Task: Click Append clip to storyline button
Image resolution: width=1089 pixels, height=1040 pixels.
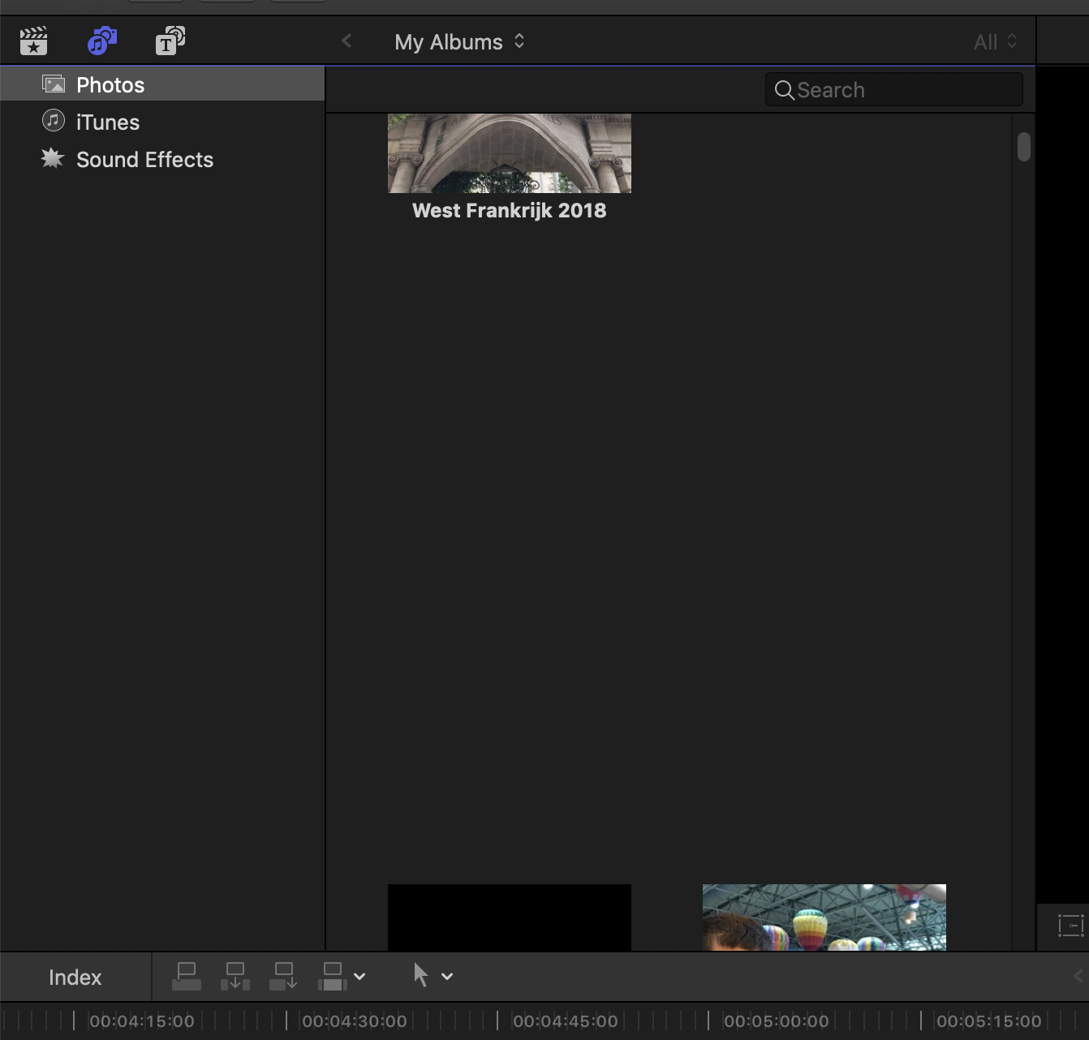Action: coord(284,976)
